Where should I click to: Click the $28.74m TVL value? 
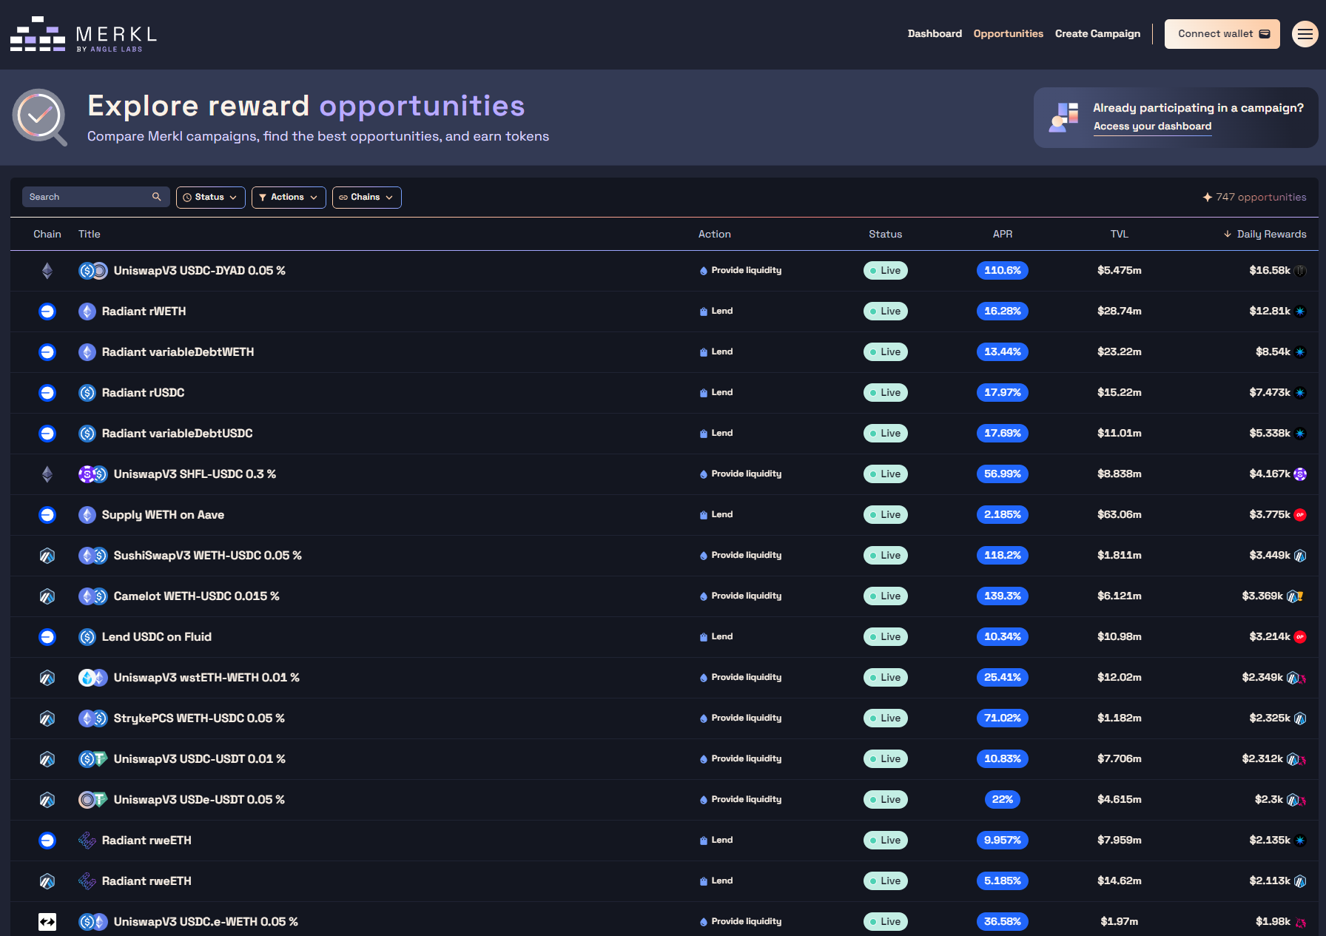(x=1120, y=312)
